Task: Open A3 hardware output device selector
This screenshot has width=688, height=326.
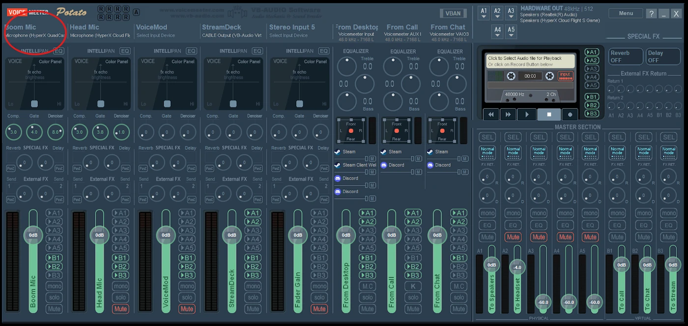Action: click(511, 13)
